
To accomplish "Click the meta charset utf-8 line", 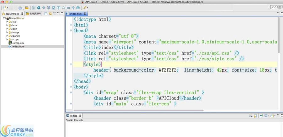I will pos(111,36).
